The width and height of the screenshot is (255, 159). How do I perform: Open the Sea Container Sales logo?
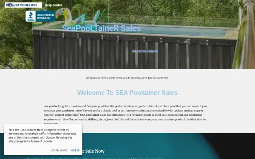(x=23, y=5)
